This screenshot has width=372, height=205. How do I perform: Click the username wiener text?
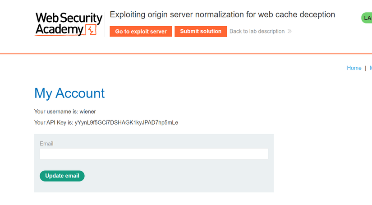pyautogui.click(x=87, y=112)
